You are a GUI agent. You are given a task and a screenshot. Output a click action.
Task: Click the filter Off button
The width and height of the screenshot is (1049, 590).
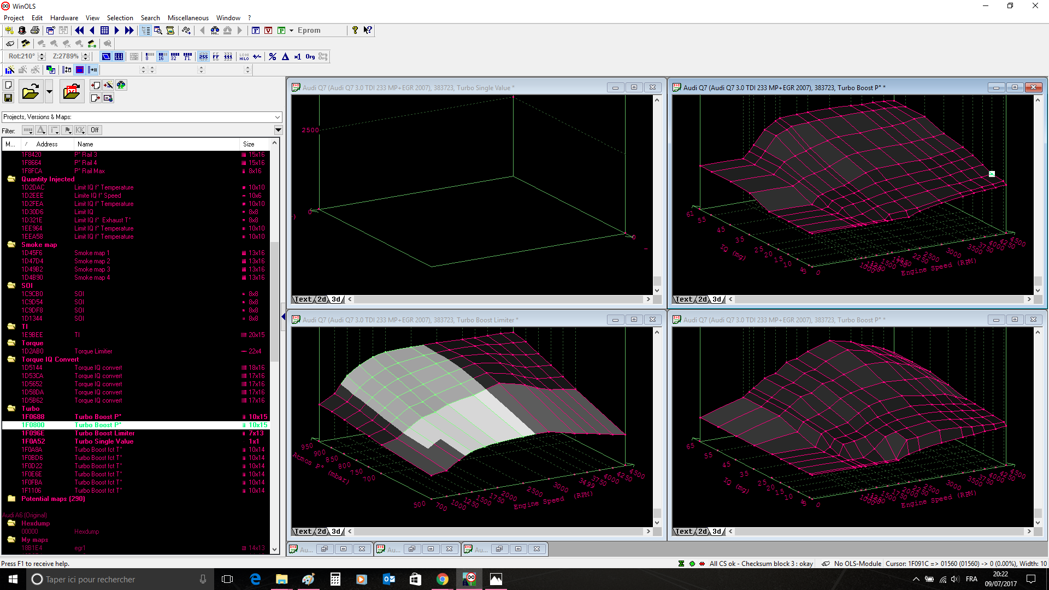95,130
